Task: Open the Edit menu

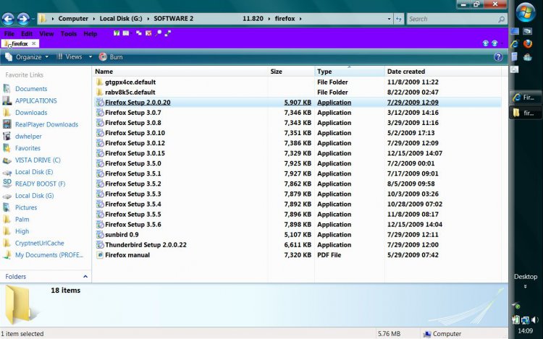Action: [x=27, y=34]
